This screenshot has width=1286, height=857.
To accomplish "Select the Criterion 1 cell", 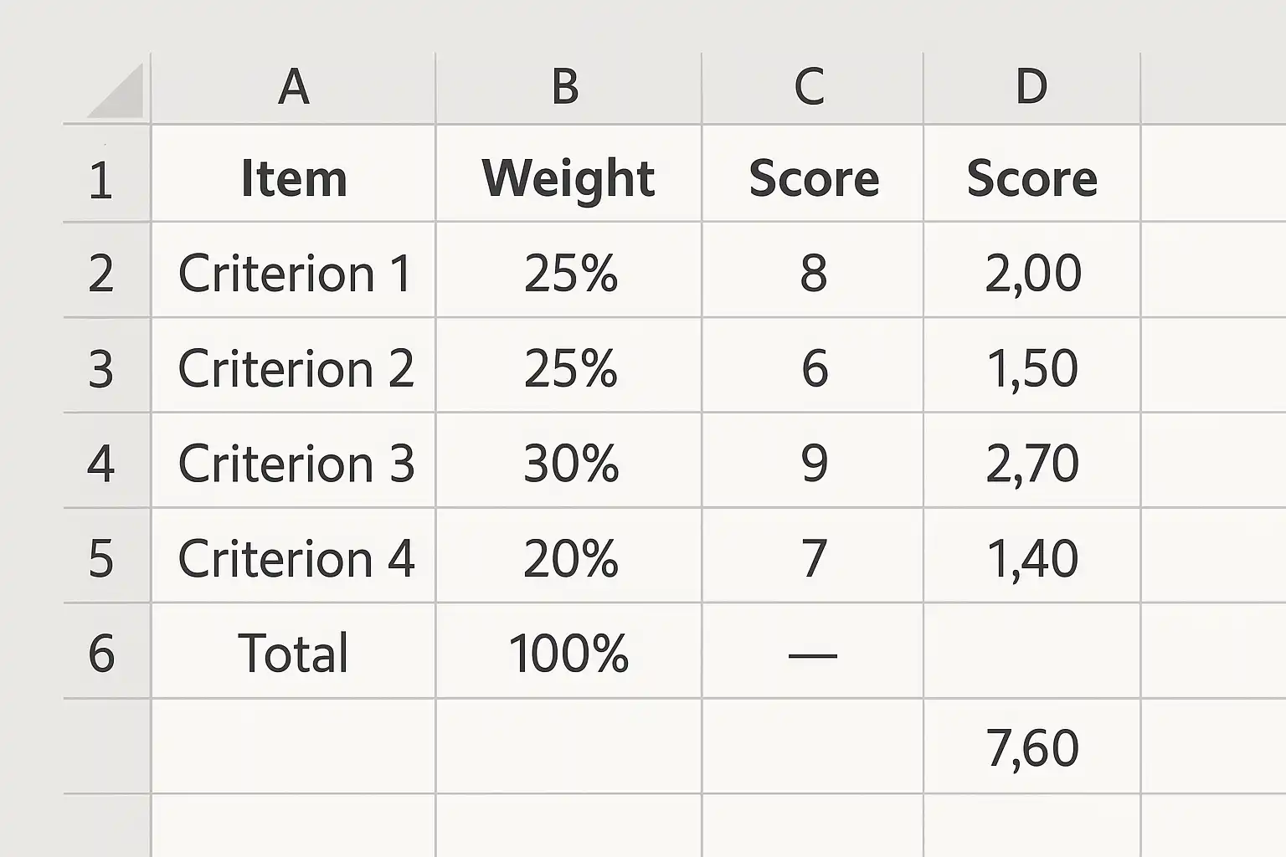I will point(293,273).
